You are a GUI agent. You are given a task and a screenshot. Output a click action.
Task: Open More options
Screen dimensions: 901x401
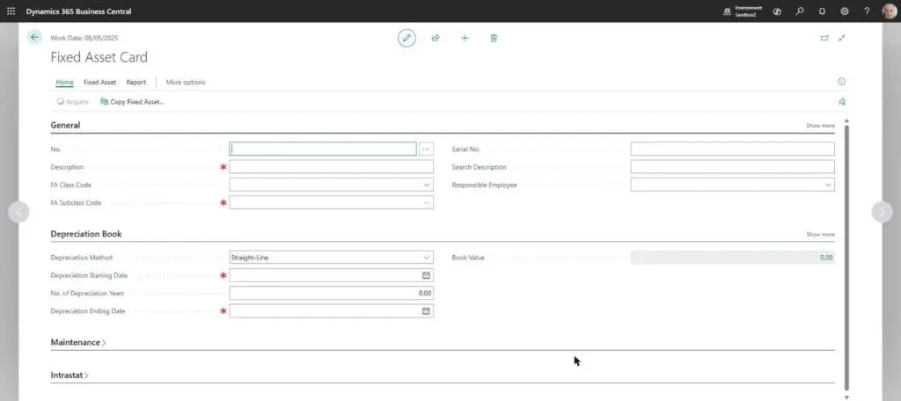pyautogui.click(x=186, y=82)
